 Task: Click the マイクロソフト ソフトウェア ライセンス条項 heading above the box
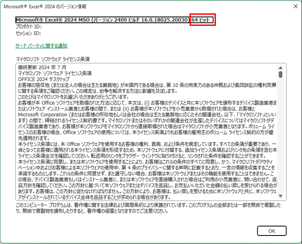point(53,59)
